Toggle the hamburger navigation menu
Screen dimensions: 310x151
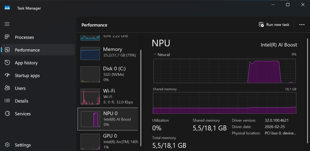[x=7, y=24]
